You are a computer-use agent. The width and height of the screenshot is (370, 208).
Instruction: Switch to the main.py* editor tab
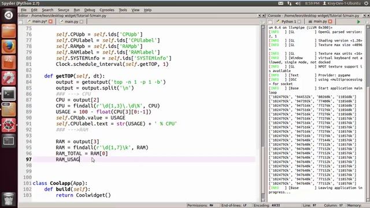coord(40,21)
